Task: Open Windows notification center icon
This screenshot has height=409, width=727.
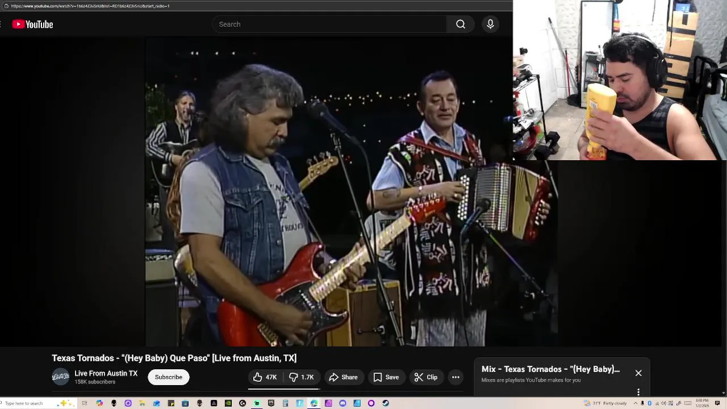Action: 717,403
